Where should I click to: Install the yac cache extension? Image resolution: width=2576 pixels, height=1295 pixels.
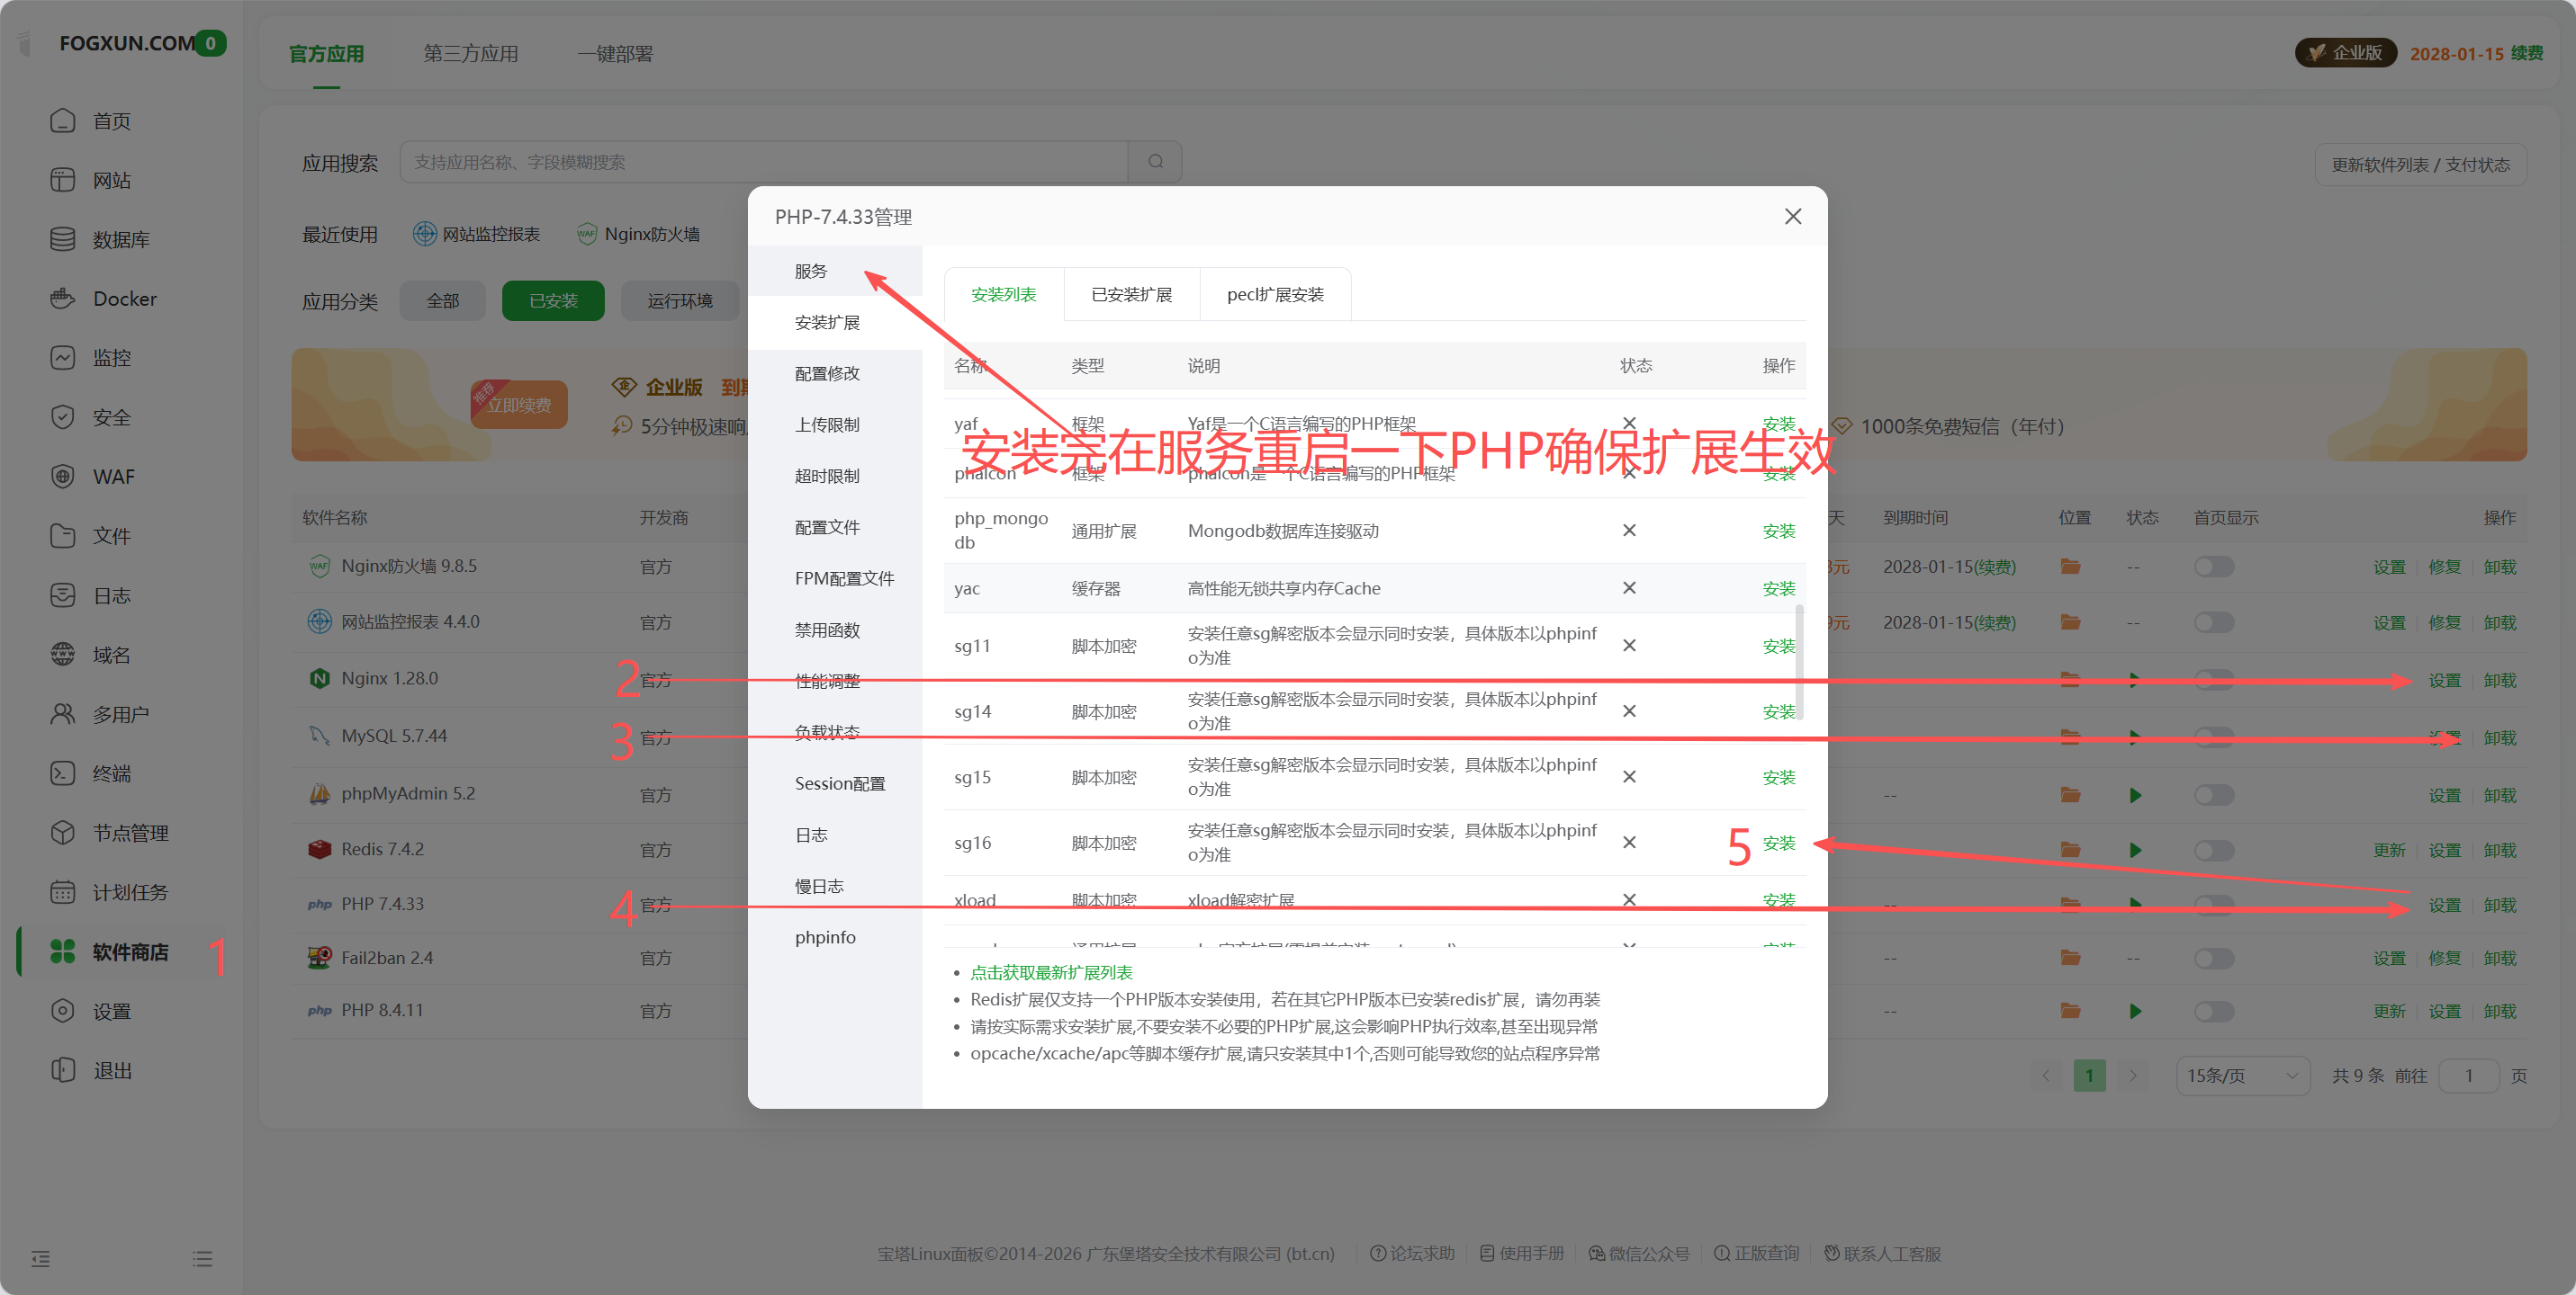point(1778,588)
